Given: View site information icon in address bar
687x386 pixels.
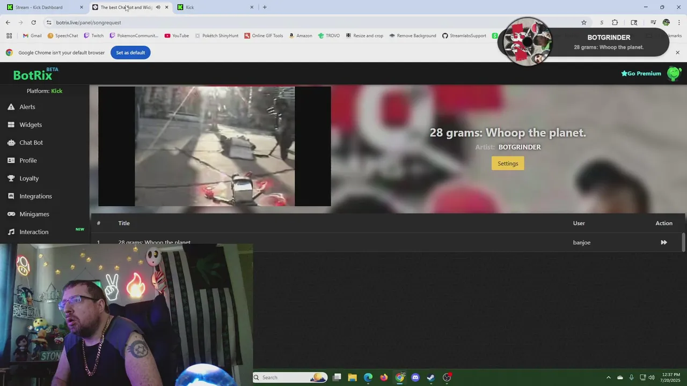Looking at the screenshot, I should [49, 23].
